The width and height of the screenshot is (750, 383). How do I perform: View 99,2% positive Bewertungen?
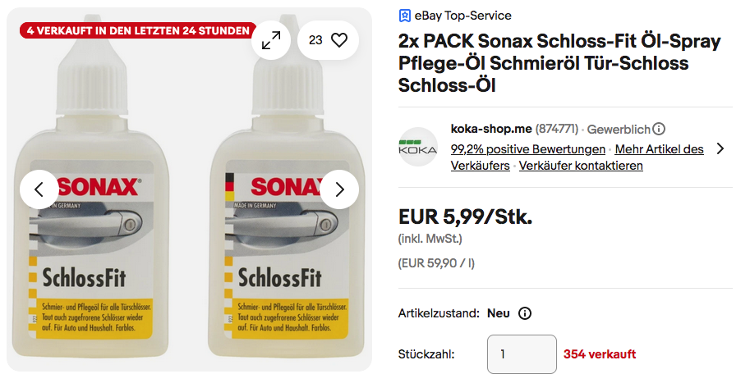pyautogui.click(x=528, y=149)
